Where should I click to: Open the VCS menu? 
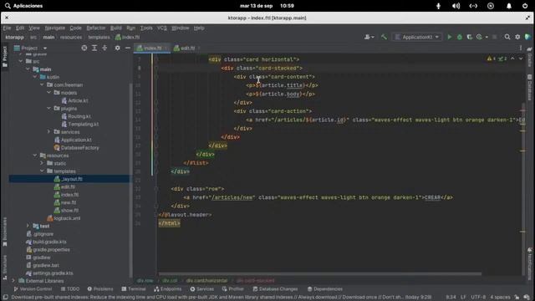point(162,28)
